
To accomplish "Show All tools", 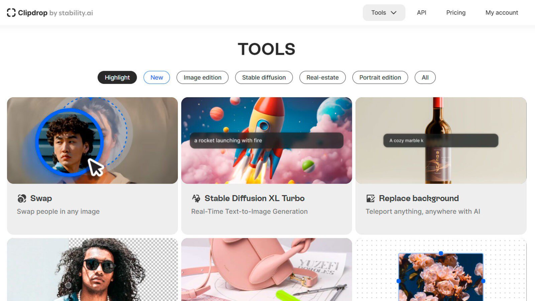I will coord(425,78).
